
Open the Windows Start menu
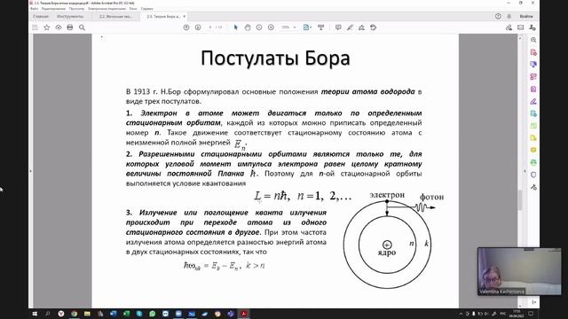(35, 314)
